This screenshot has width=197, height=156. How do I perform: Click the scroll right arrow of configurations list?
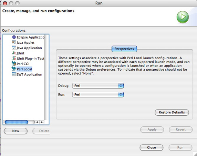pyautogui.click(x=42, y=122)
